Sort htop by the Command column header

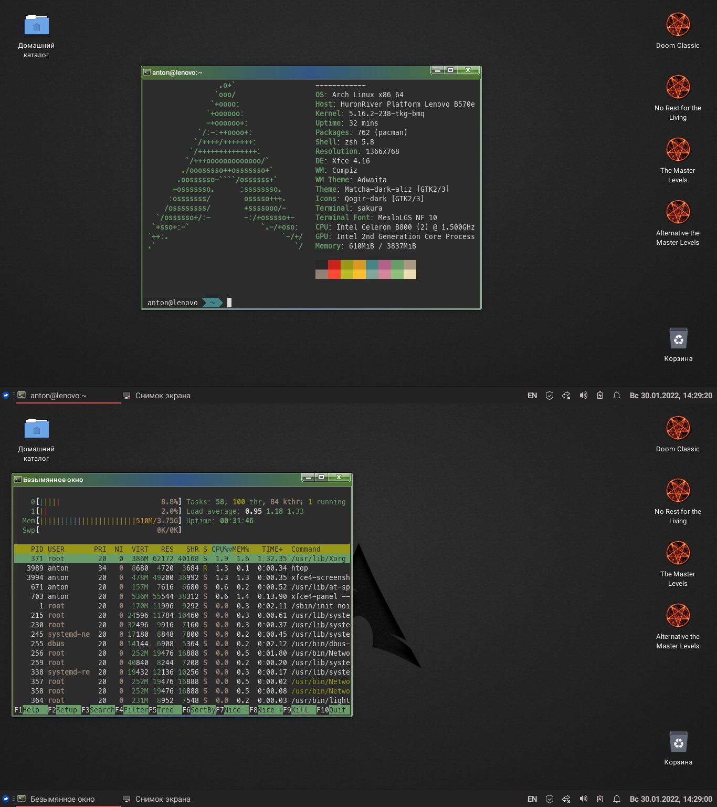[305, 549]
